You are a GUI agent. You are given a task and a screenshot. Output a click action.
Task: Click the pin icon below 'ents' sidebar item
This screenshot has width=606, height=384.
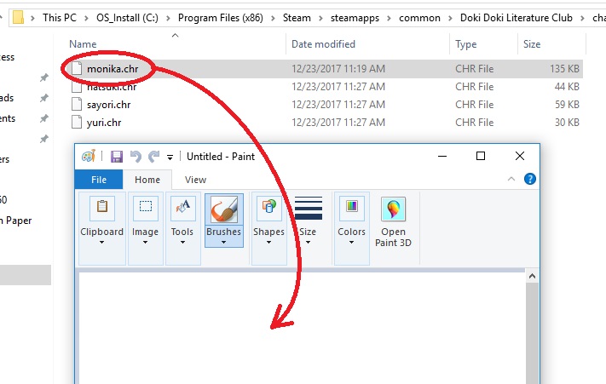pyautogui.click(x=44, y=139)
